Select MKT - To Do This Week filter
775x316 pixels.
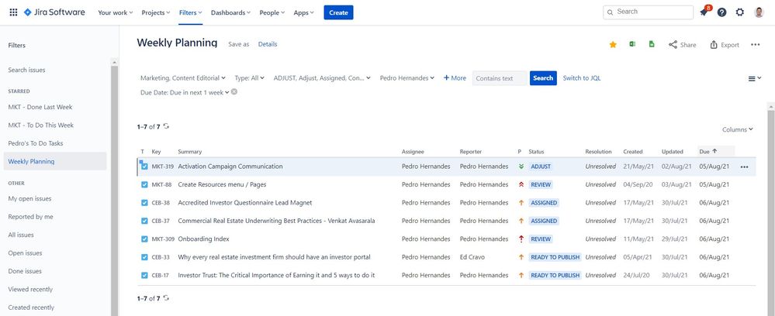40,125
